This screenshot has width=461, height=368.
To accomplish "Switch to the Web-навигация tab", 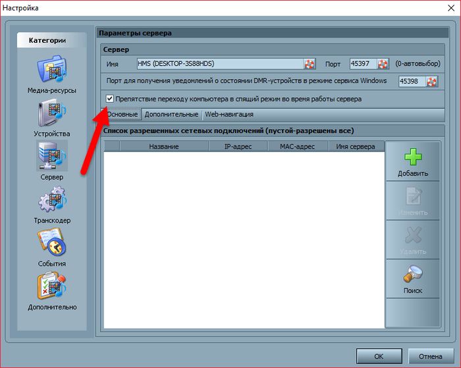I will click(229, 115).
